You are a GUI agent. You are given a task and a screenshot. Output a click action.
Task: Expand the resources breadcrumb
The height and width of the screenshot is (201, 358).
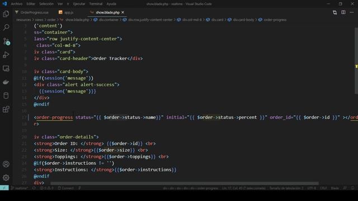(23, 20)
